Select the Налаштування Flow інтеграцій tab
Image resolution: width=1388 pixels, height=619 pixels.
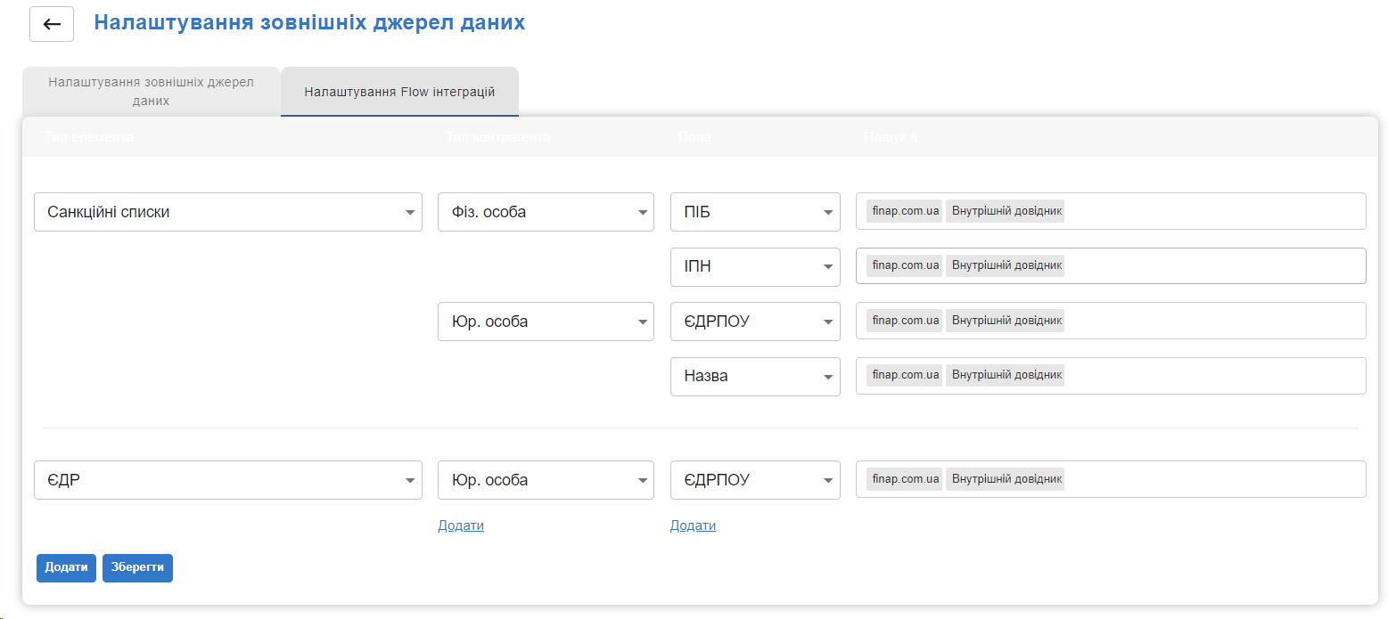399,92
